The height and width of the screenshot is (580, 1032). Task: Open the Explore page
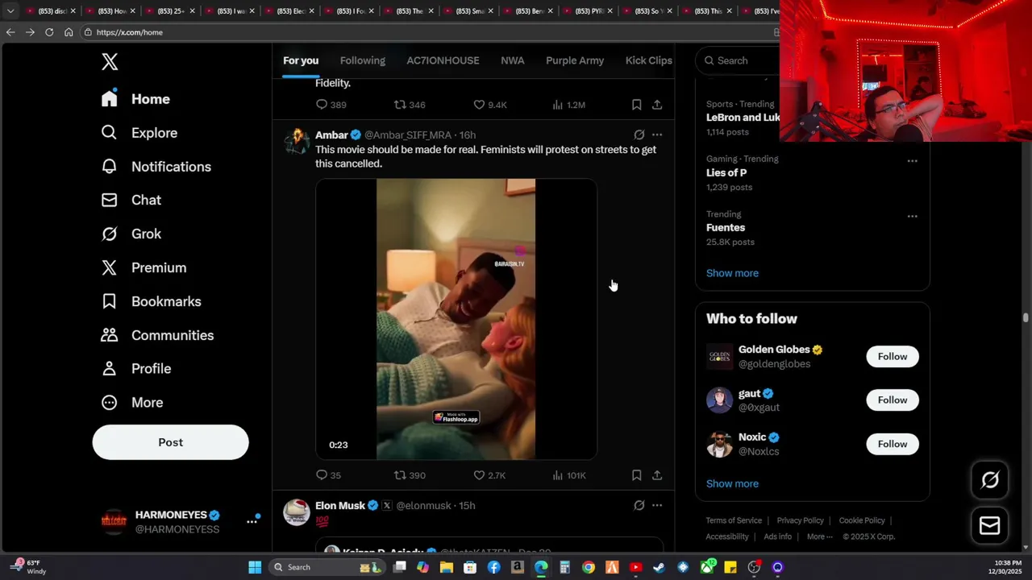[139, 133]
